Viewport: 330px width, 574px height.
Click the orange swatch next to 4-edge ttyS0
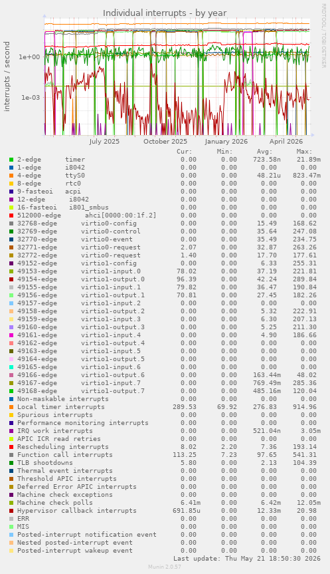(11, 176)
